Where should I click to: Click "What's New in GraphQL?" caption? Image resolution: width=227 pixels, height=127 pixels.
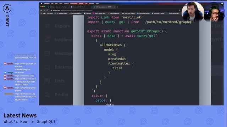(x=29, y=122)
